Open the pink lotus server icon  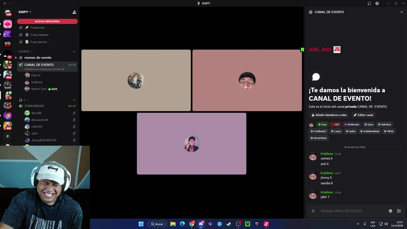(8, 24)
